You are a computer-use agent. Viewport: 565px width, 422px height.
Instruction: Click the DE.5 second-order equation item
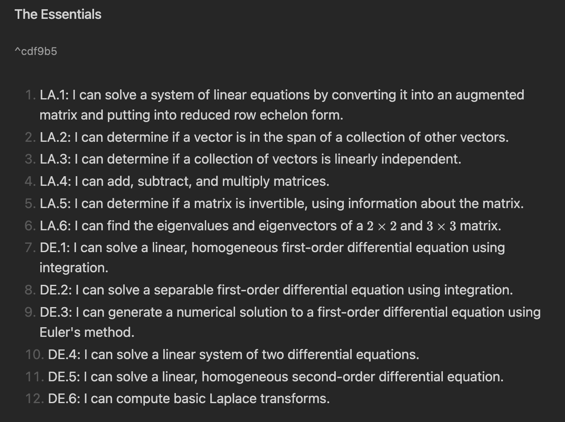(x=275, y=377)
